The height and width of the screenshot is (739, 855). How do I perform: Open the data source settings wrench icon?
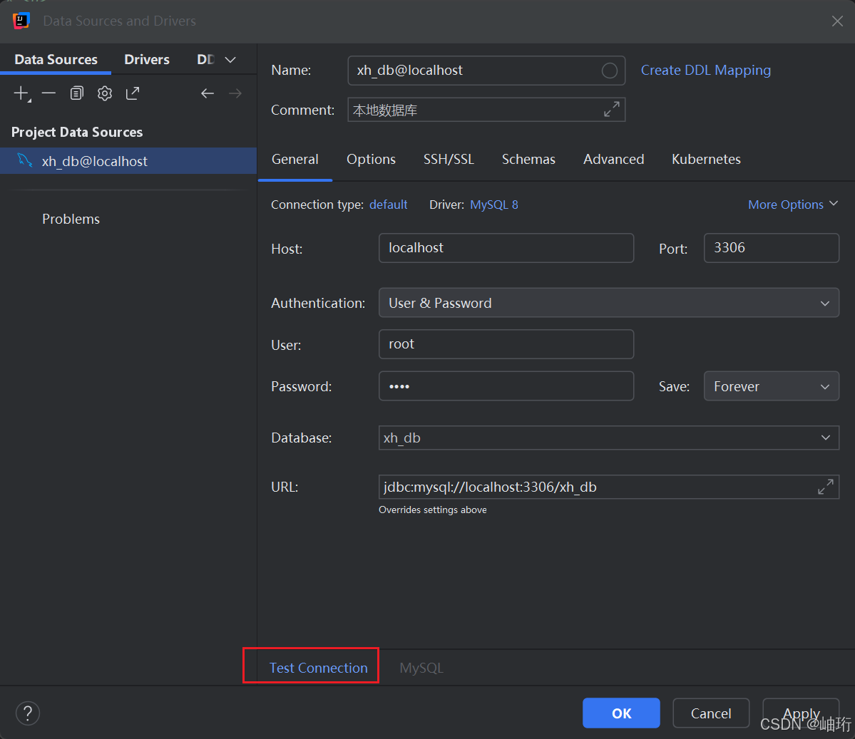(x=105, y=93)
